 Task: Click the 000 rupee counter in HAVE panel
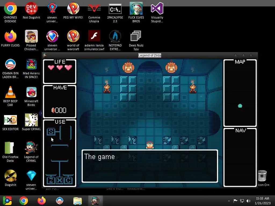coord(59,110)
